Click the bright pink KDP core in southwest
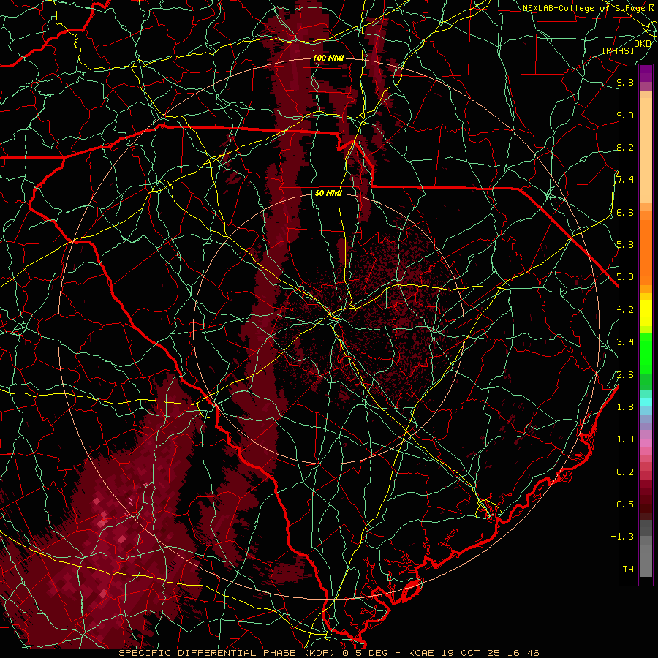This screenshot has width=658, height=658. [x=101, y=522]
